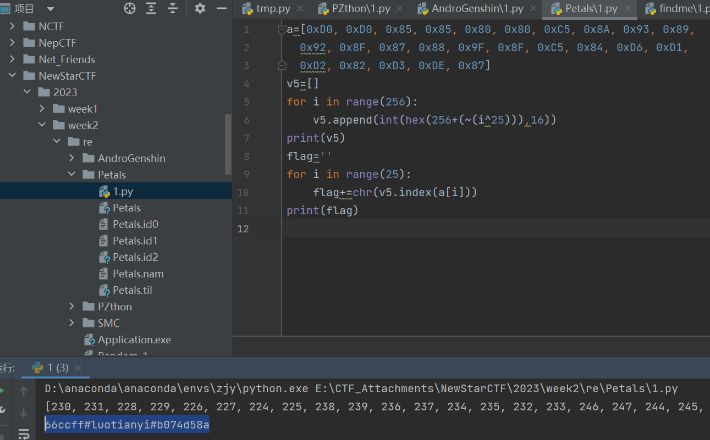Viewport: 710px width, 440px height.
Task: Select Application.exe in project tree
Action: pos(134,339)
